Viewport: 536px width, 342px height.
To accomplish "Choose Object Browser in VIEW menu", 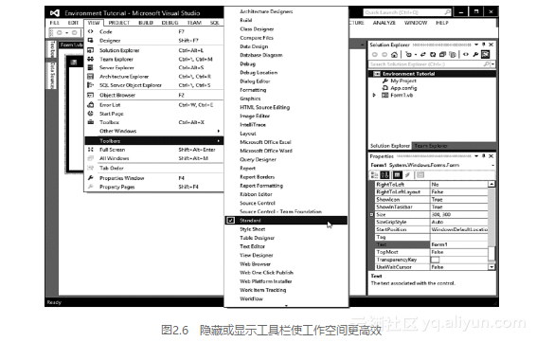I will tap(153, 95).
